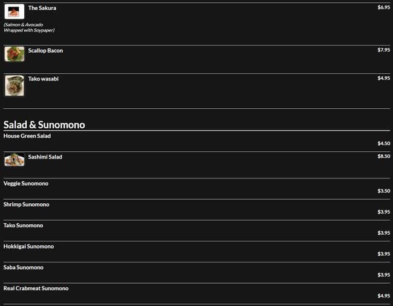Viewport: 393px width, 306px height.
Task: View the Tako wasabi dish thumbnail
Action: 14,85
